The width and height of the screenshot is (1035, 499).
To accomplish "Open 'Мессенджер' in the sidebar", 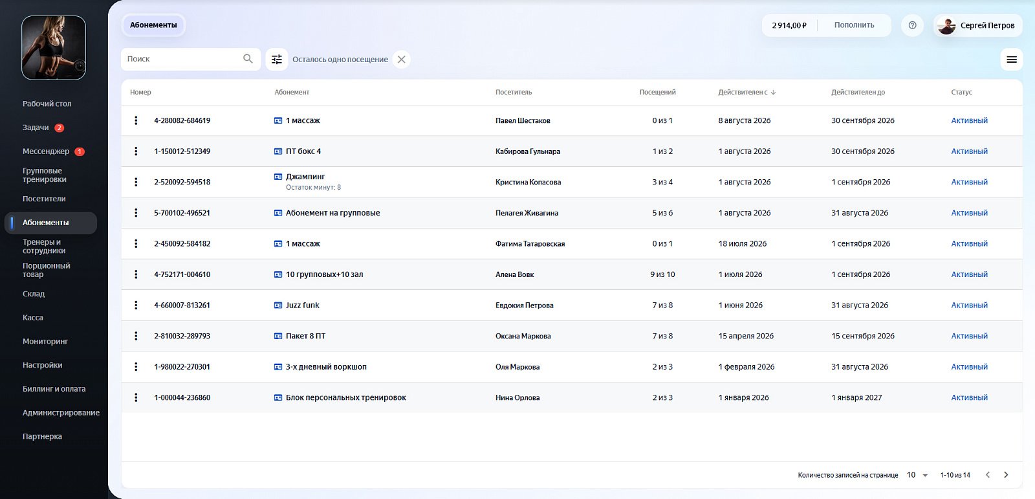I will (46, 151).
